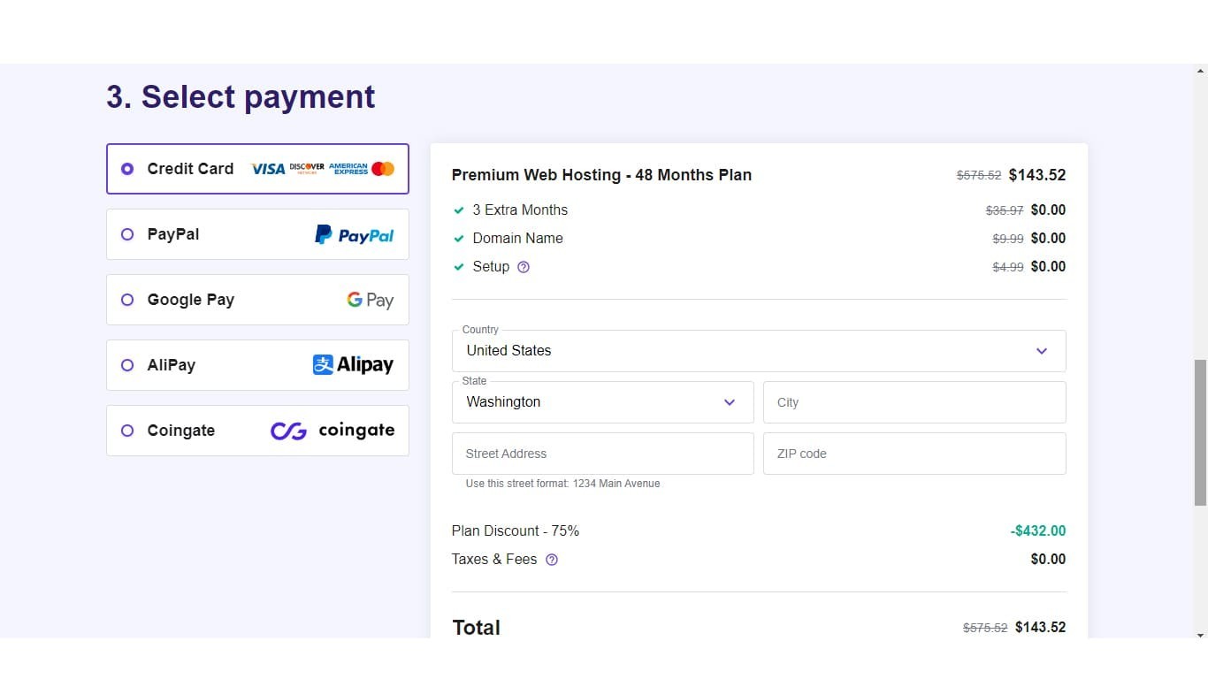The width and height of the screenshot is (1208, 679).
Task: Open the Taxes & Fees help icon
Action: 552,560
